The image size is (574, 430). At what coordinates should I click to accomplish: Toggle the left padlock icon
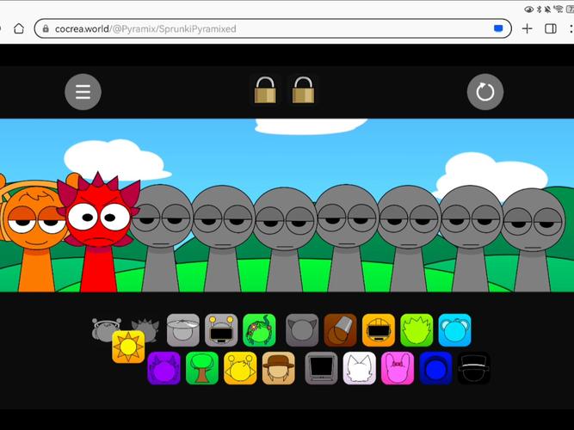265,90
